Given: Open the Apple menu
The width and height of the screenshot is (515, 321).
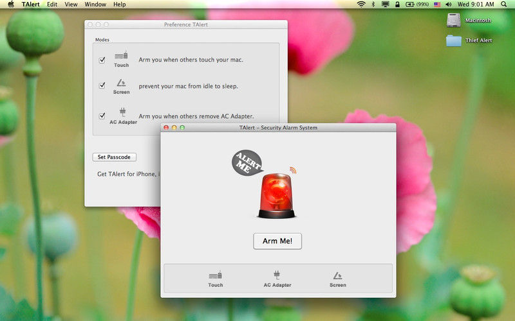Looking at the screenshot, I should coord(11,4).
